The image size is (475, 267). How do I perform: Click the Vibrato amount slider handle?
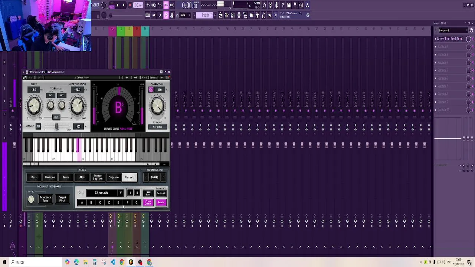pos(57,126)
